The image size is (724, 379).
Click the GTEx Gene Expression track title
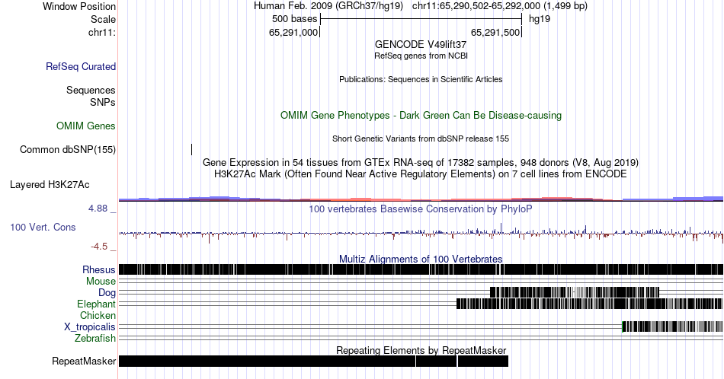421,162
